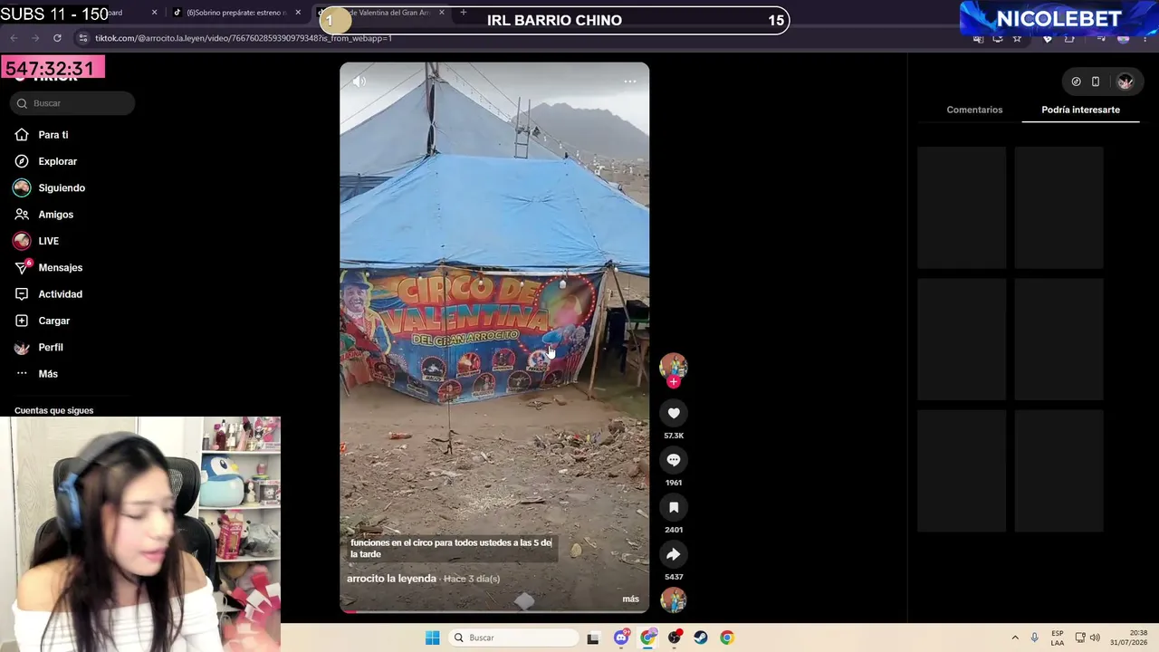Screen dimensions: 1159x652
Task: Select the 'Podría interesarte' tab
Action: tap(1080, 110)
